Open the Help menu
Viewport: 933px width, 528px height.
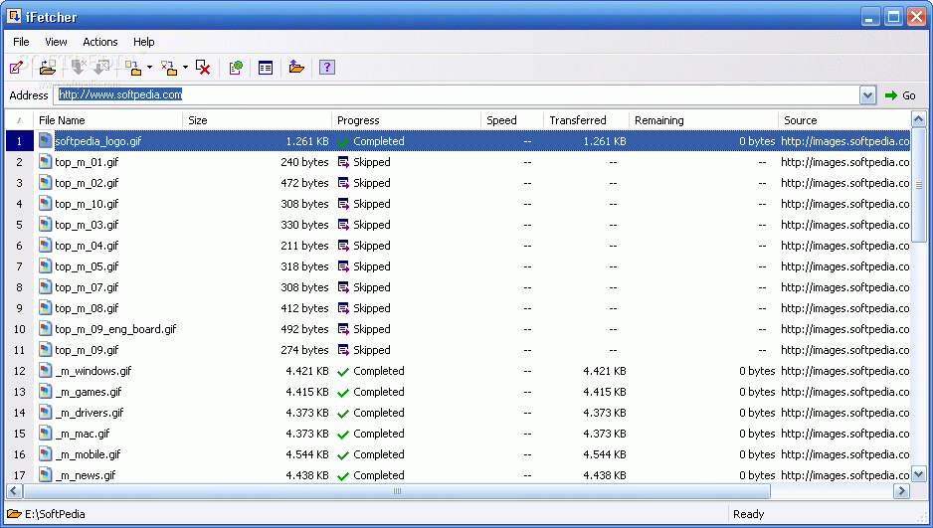144,42
